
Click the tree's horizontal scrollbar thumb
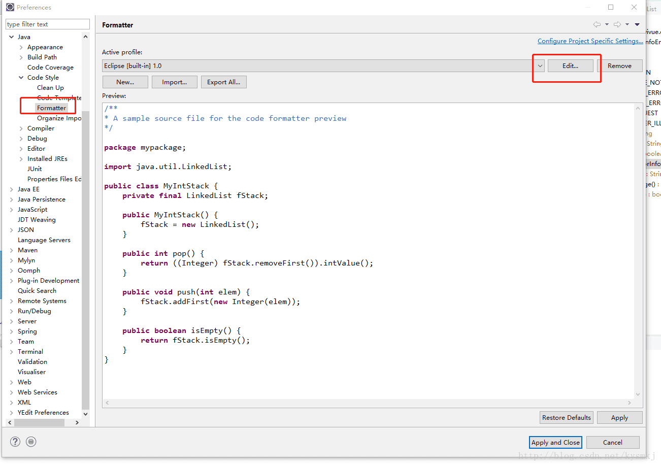click(x=39, y=422)
